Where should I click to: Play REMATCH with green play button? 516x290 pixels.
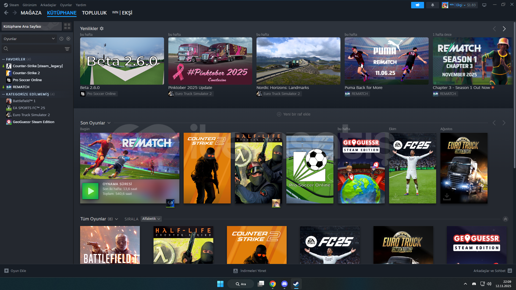coord(90,191)
